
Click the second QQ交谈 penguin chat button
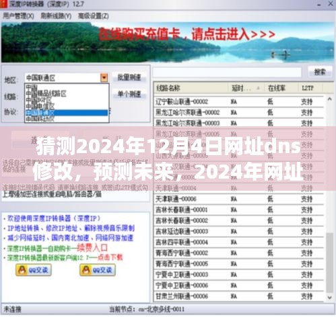(x=98, y=270)
